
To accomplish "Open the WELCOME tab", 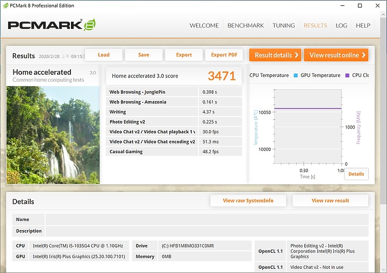I will pos(204,25).
